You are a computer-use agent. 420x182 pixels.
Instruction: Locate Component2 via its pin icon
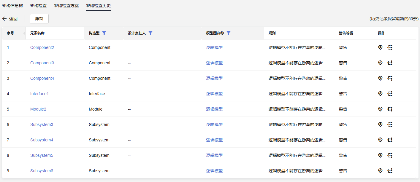[x=380, y=47]
